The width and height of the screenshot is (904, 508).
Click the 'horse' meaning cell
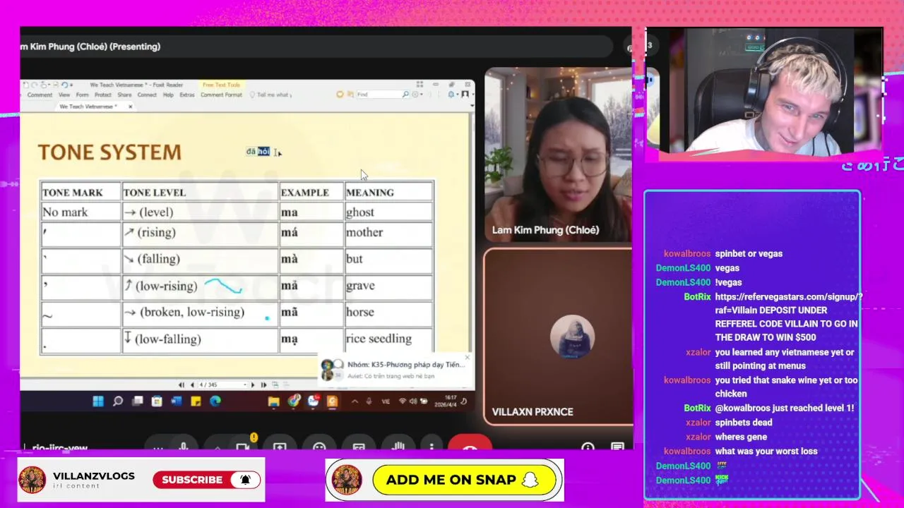[388, 312]
